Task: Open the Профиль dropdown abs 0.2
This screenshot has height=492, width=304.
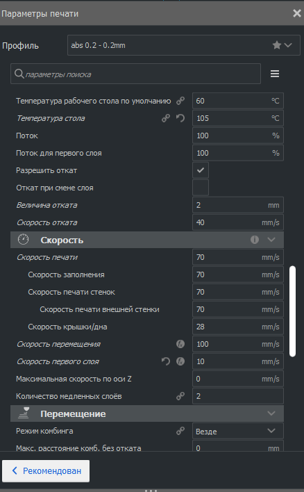Action: coord(184,45)
